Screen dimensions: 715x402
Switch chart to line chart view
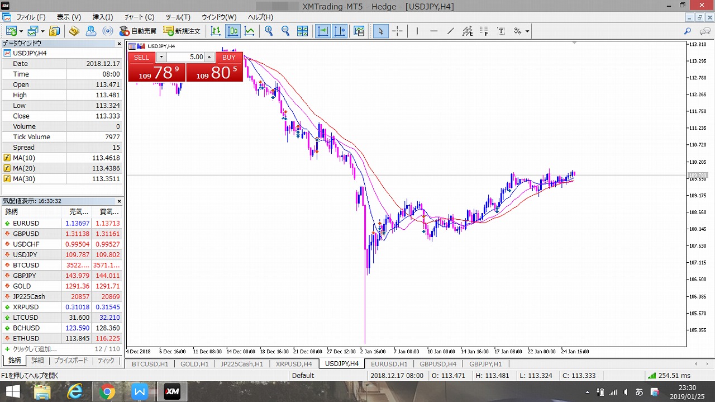[x=249, y=31]
